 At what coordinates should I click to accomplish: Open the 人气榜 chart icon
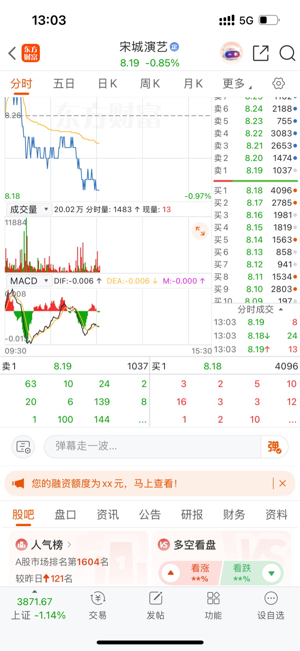(21, 545)
